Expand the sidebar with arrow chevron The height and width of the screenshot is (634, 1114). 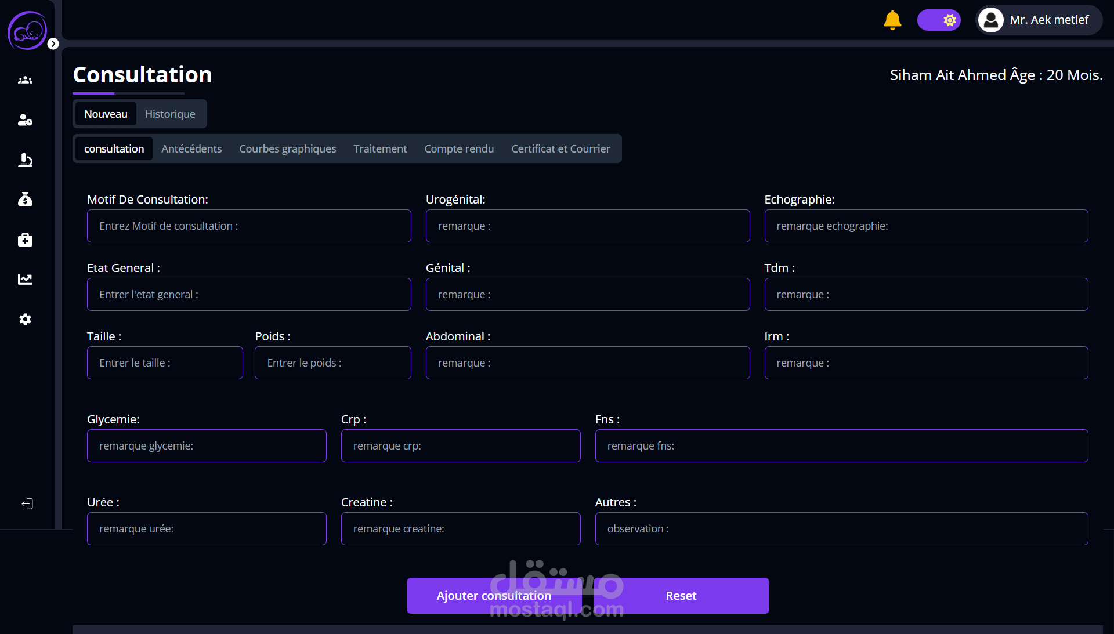[x=53, y=44]
